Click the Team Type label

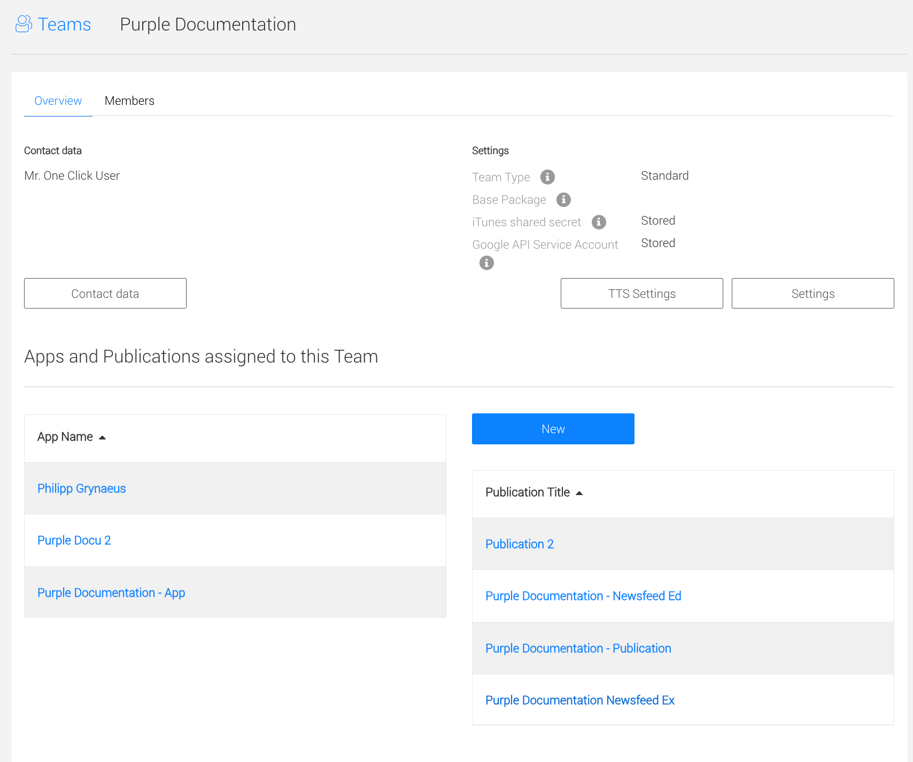pos(501,177)
